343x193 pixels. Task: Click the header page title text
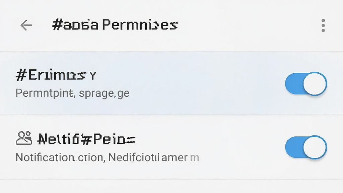point(115,24)
